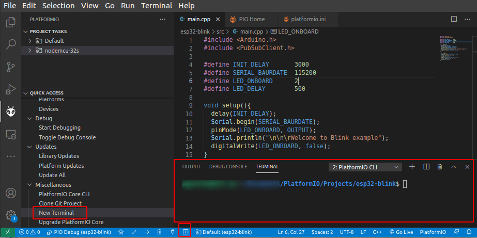The width and height of the screenshot is (477, 238).
Task: Click PlatformIO Build checkmark in status bar
Action: click(x=133, y=232)
